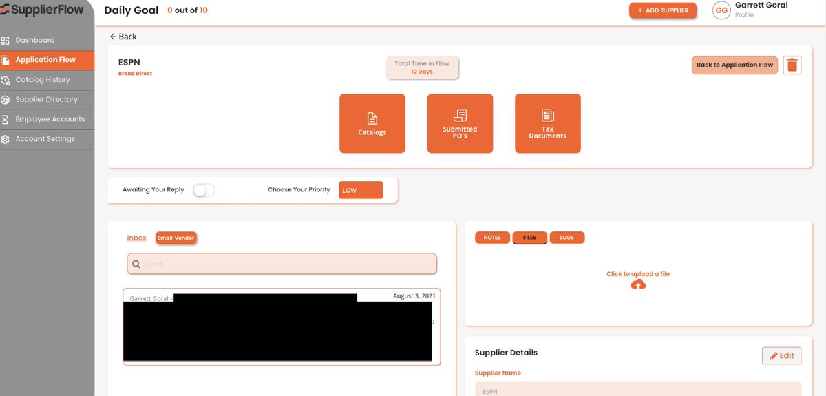Click the Email Vendor button
Image resolution: width=826 pixels, height=396 pixels.
[x=176, y=238]
